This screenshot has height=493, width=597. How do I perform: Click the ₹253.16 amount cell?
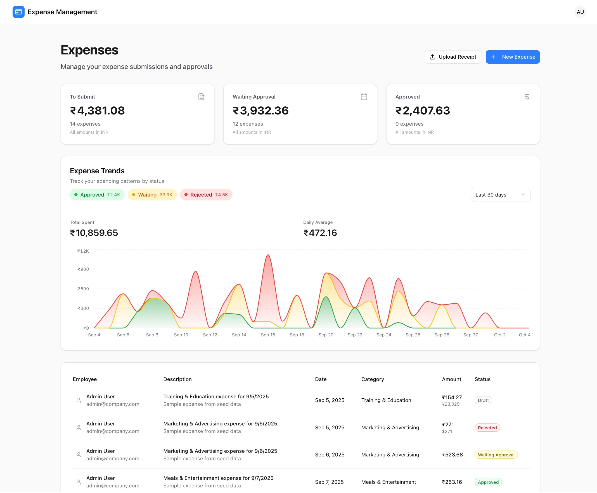(452, 482)
